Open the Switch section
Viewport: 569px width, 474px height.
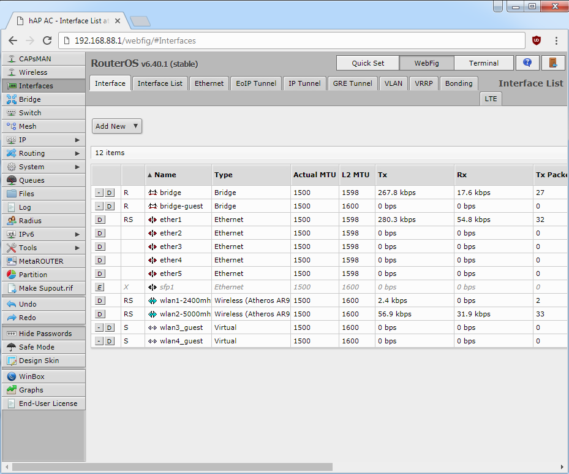[x=43, y=113]
